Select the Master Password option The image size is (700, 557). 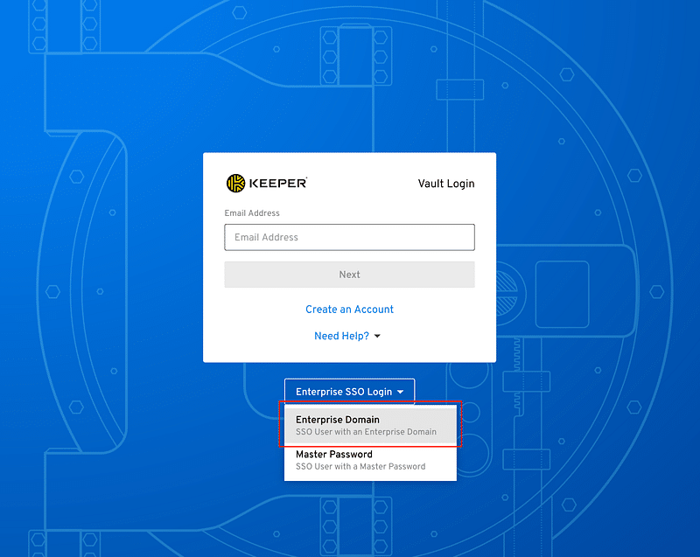click(x=334, y=455)
